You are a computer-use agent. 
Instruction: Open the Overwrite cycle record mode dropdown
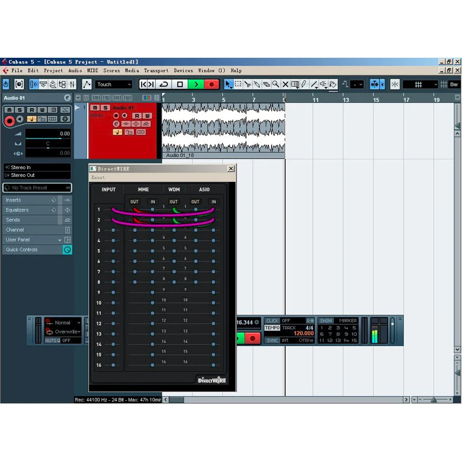coord(63,331)
